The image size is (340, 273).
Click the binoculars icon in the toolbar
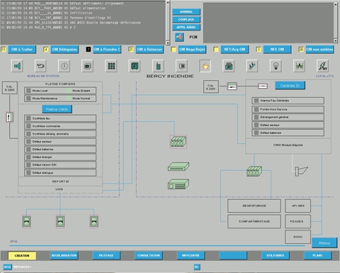[x=229, y=66]
